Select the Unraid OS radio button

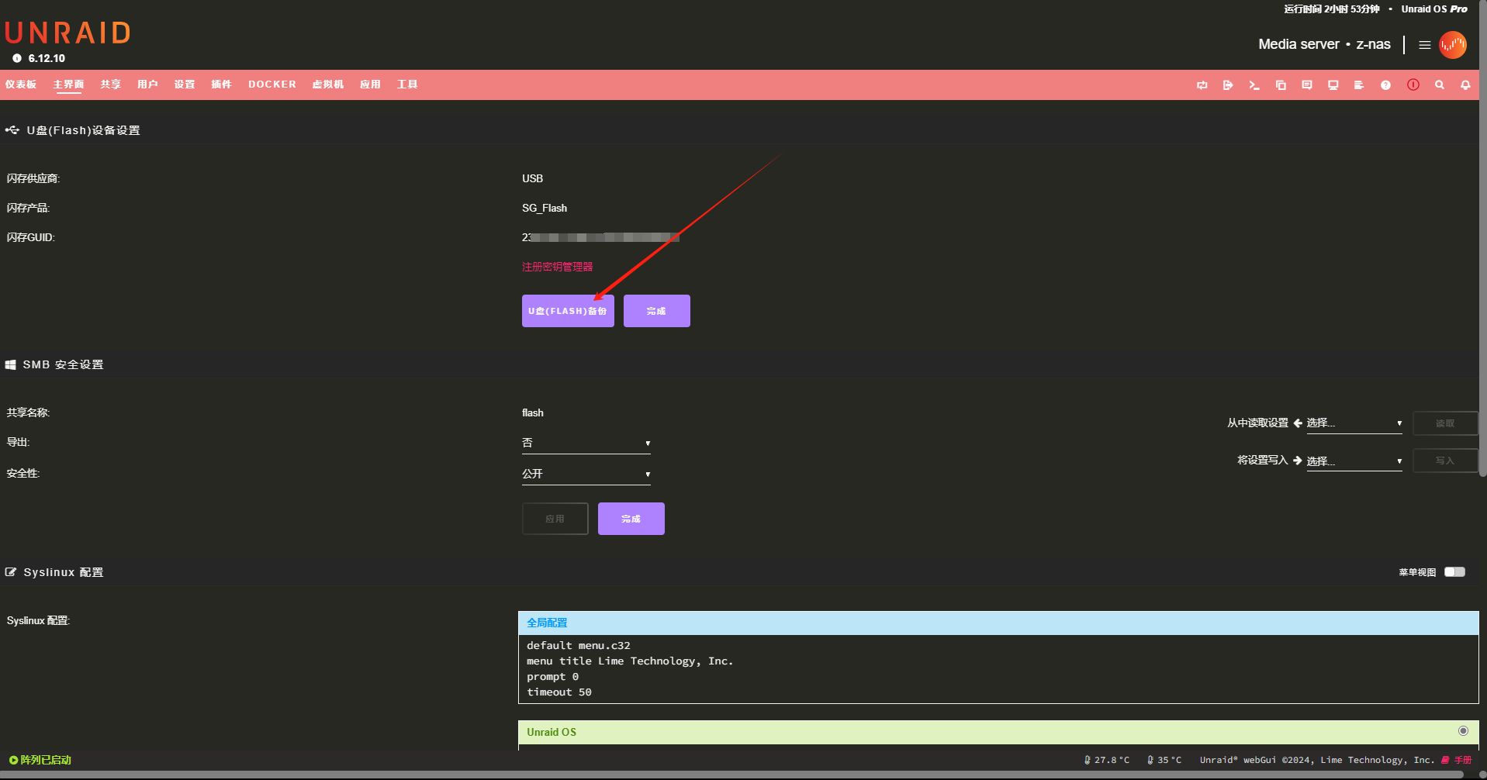[x=1463, y=731]
